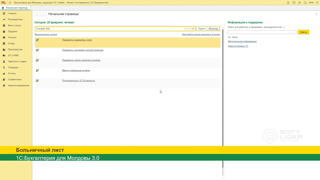Open Продажи section in sidebar
This screenshot has width=320, height=180.
(12, 31)
